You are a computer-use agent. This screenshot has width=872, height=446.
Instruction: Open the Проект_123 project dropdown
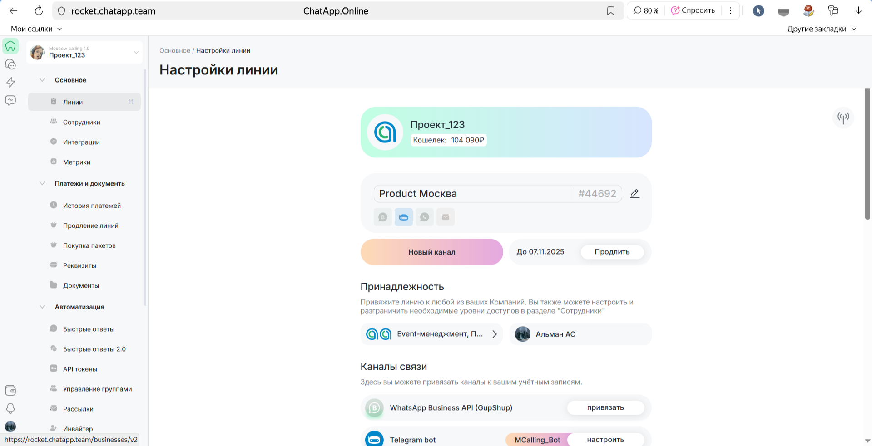tap(136, 52)
